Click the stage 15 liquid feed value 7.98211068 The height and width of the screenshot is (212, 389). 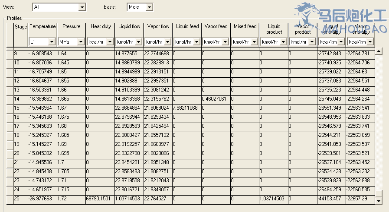[186, 108]
